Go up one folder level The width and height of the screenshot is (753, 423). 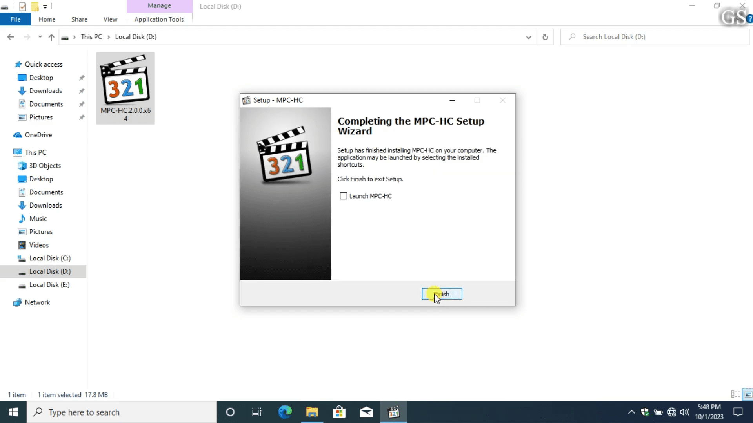[51, 37]
